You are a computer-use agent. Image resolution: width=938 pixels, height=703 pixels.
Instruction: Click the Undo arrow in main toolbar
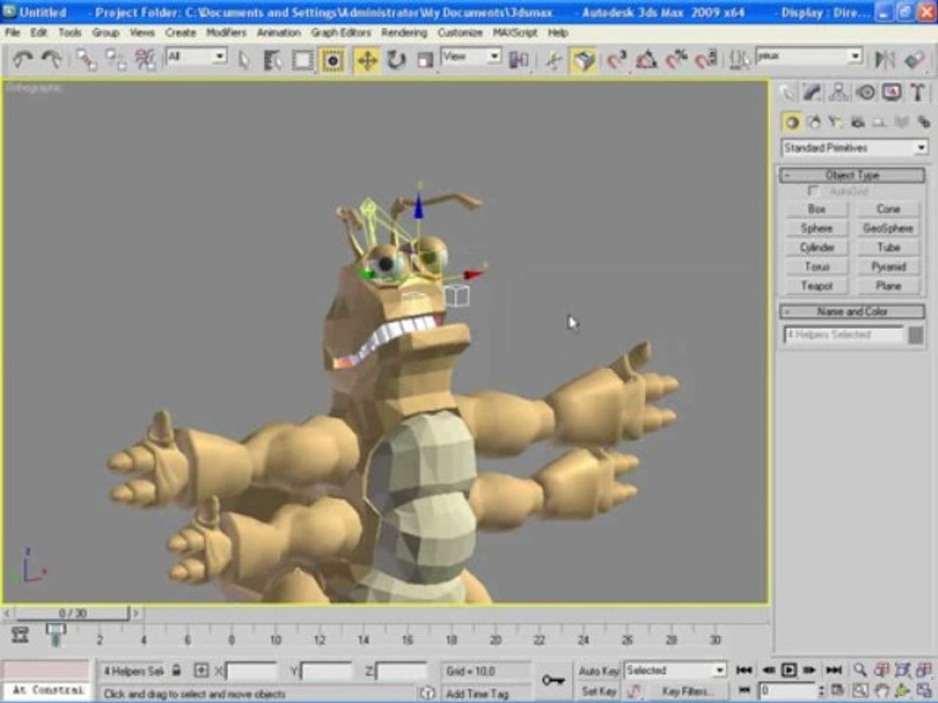point(22,60)
